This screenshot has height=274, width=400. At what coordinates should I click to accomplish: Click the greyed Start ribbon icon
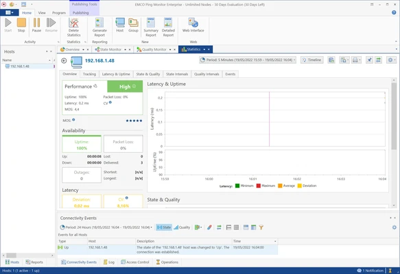[x=8, y=25]
